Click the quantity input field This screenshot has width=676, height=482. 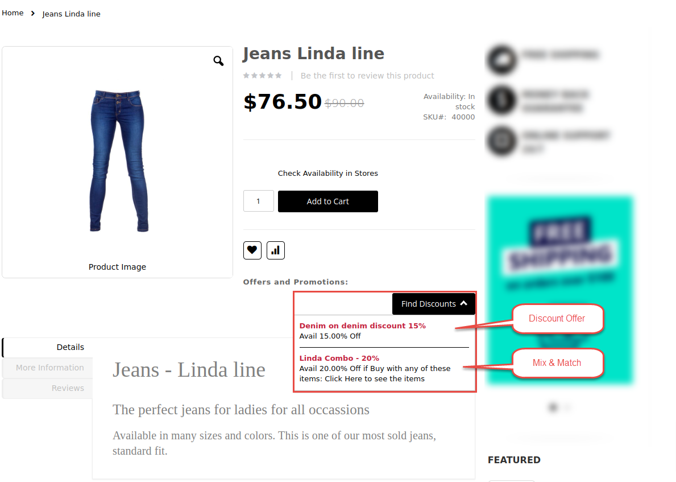click(258, 201)
